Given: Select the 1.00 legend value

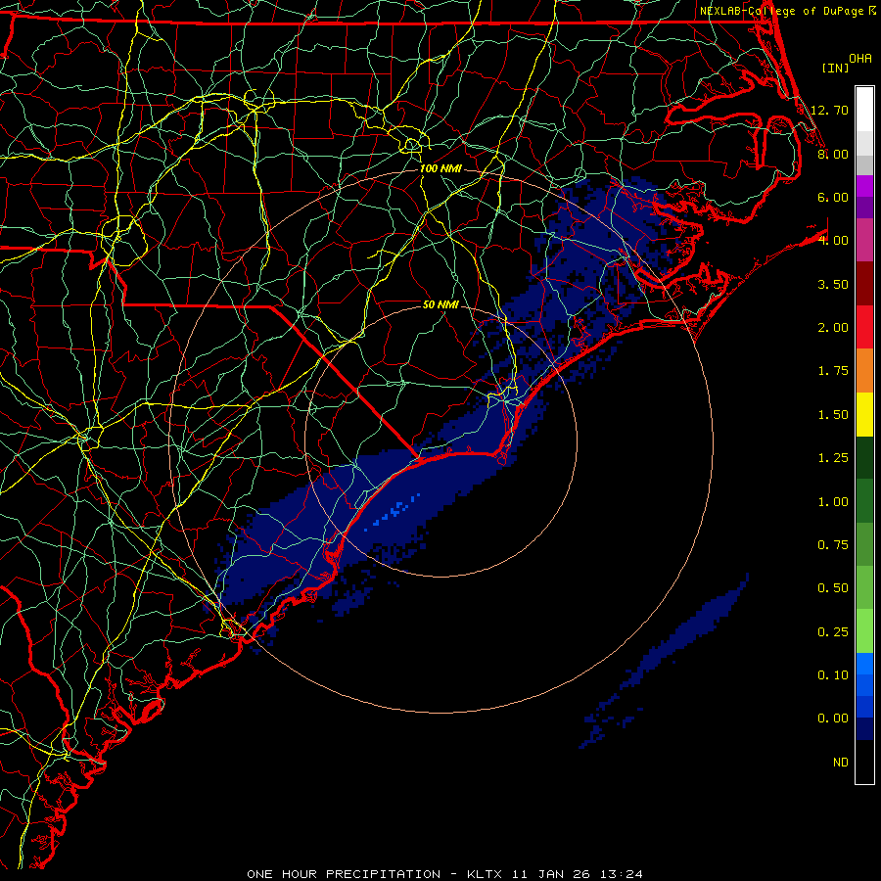Looking at the screenshot, I should click(x=833, y=502).
